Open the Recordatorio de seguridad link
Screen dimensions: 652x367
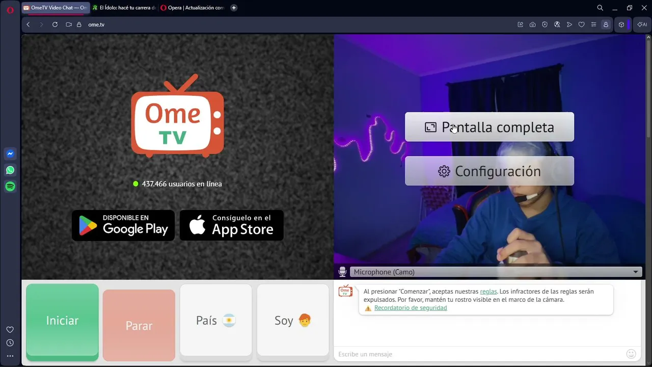click(411, 308)
